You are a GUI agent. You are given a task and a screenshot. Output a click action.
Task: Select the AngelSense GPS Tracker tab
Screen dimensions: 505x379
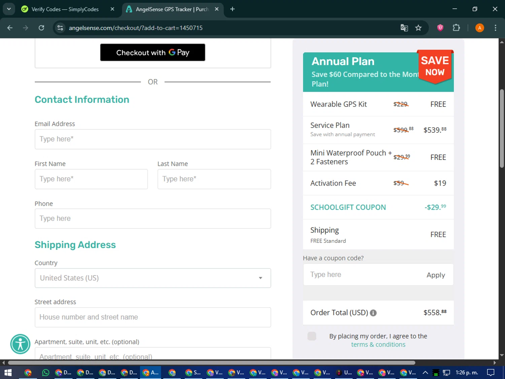[172, 9]
